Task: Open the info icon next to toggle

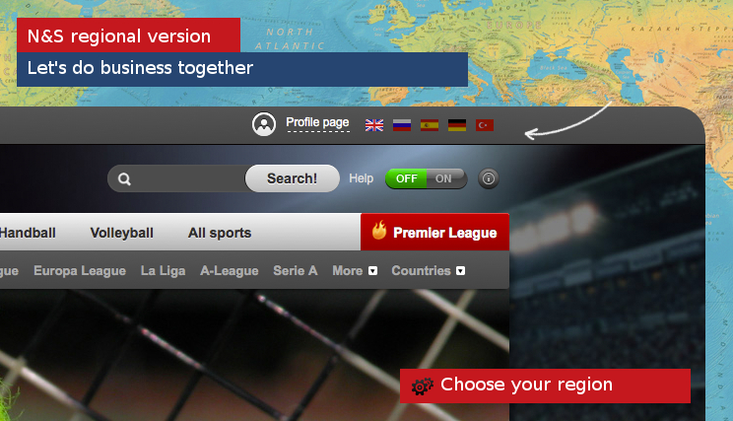Action: (x=489, y=178)
